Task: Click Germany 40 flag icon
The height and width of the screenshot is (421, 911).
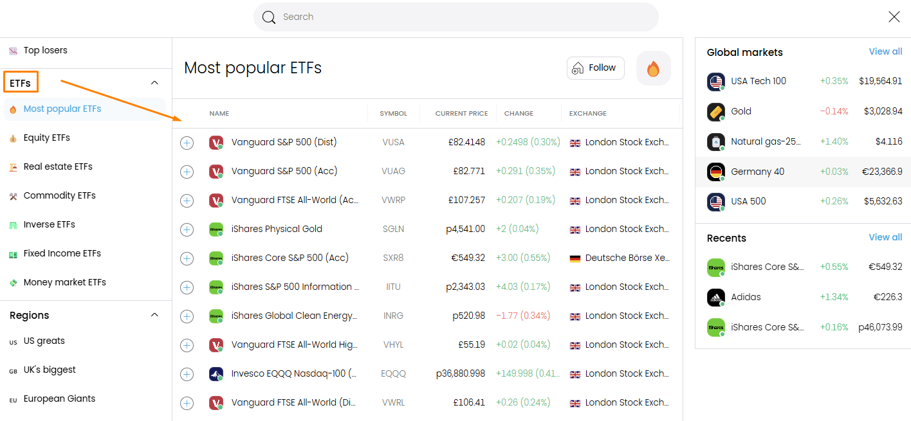Action: click(x=716, y=172)
